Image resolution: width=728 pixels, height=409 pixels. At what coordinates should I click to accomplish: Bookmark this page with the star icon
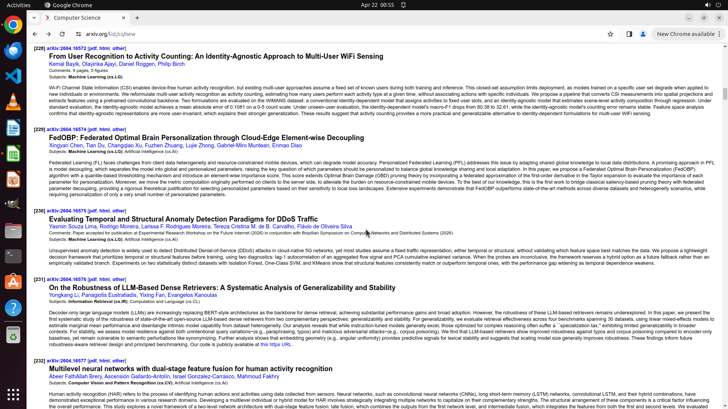click(610, 34)
